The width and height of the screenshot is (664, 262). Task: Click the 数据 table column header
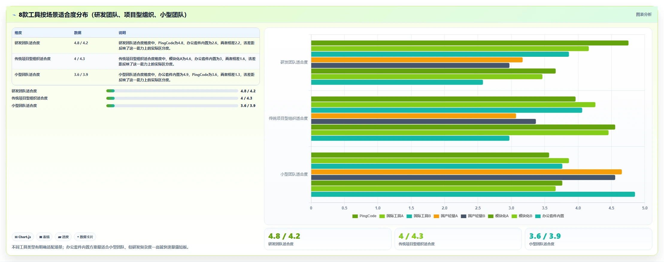78,33
